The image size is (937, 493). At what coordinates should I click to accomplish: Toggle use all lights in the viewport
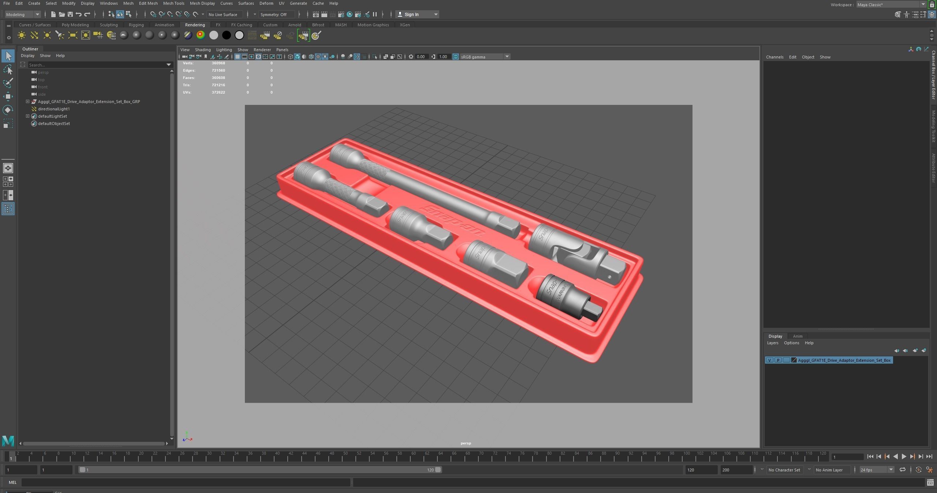coord(325,57)
